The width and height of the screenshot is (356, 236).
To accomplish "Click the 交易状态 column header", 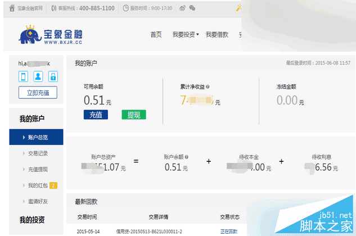I will click(x=229, y=217).
